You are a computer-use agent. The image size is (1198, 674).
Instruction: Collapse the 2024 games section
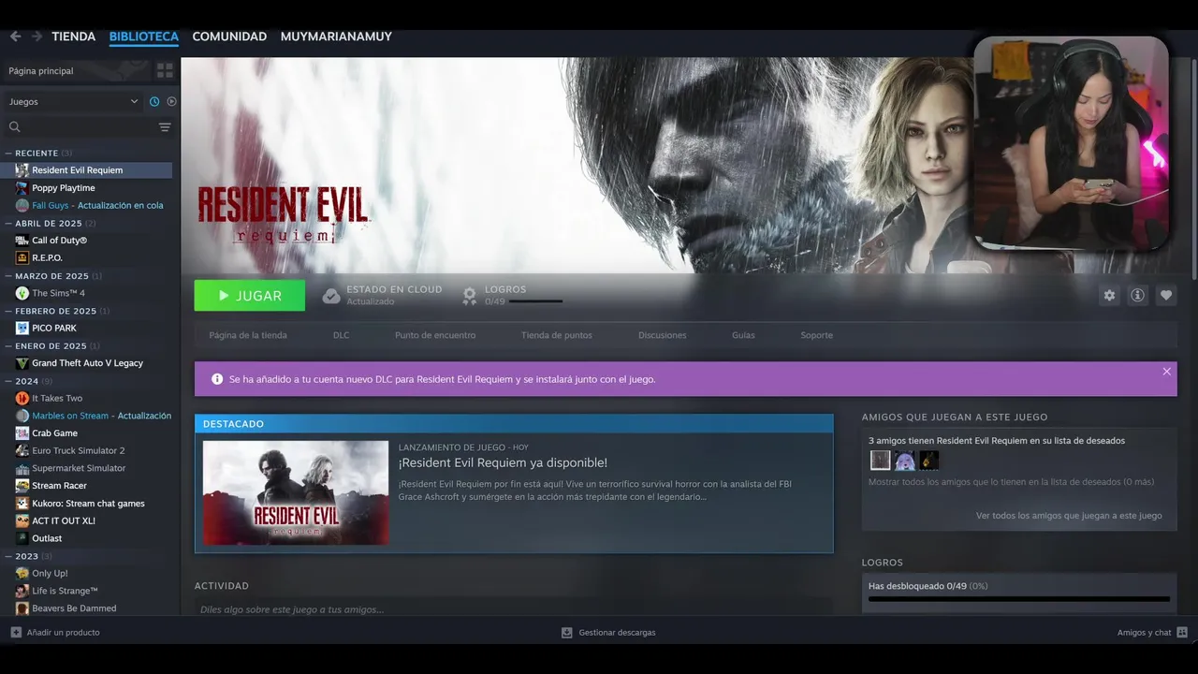pos(8,381)
